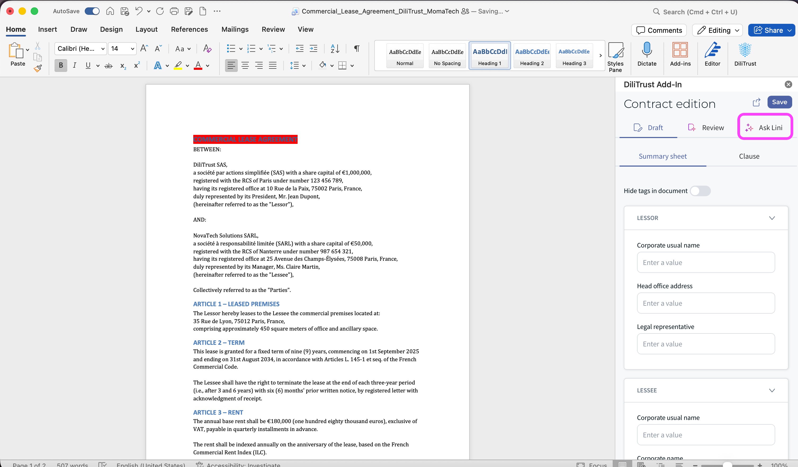Click Lessor Head office address field
Viewport: 798px width, 467px height.
[706, 303]
